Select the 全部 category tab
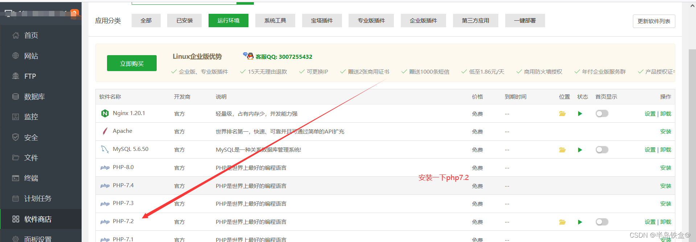Screen dimensions: 696x242 click(x=146, y=21)
